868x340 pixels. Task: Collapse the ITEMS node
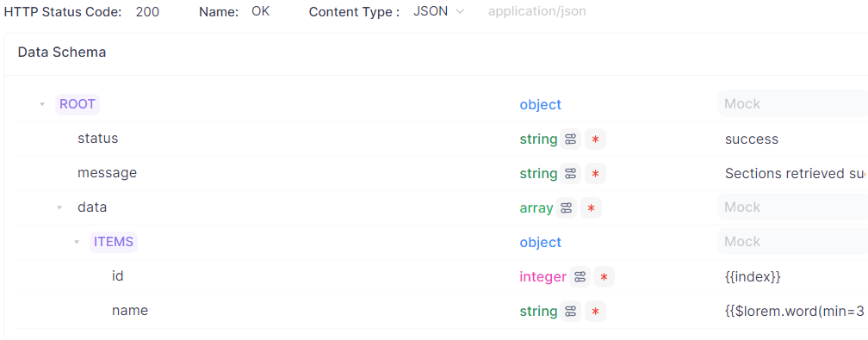[x=77, y=242]
